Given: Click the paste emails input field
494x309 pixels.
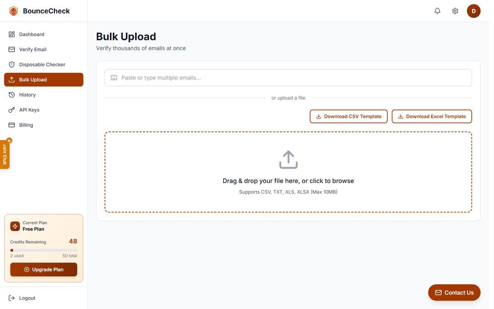Looking at the screenshot, I should [x=288, y=77].
